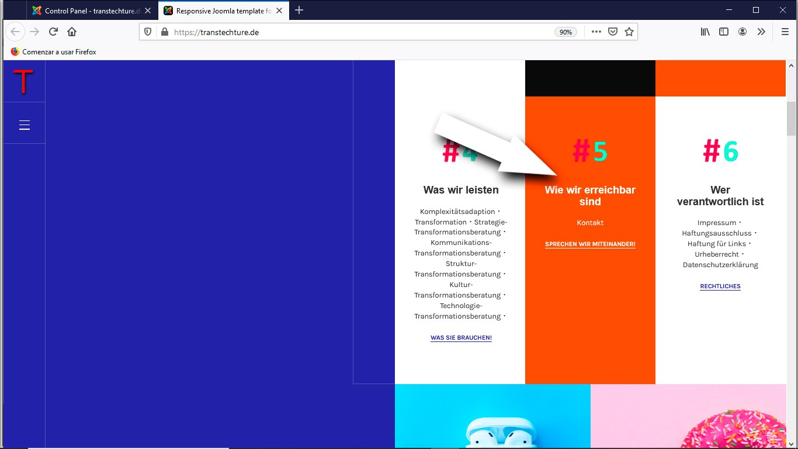This screenshot has height=449, width=798.
Task: Click the Wie wir erreichbar sind heading
Action: coord(590,196)
